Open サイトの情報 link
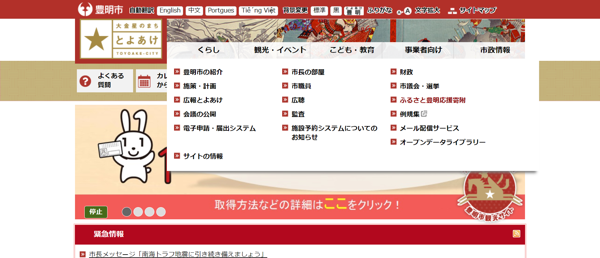This screenshot has width=600, height=258. point(203,156)
